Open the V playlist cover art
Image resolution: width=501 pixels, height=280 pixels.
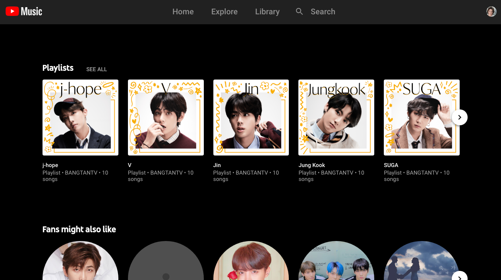pyautogui.click(x=166, y=117)
